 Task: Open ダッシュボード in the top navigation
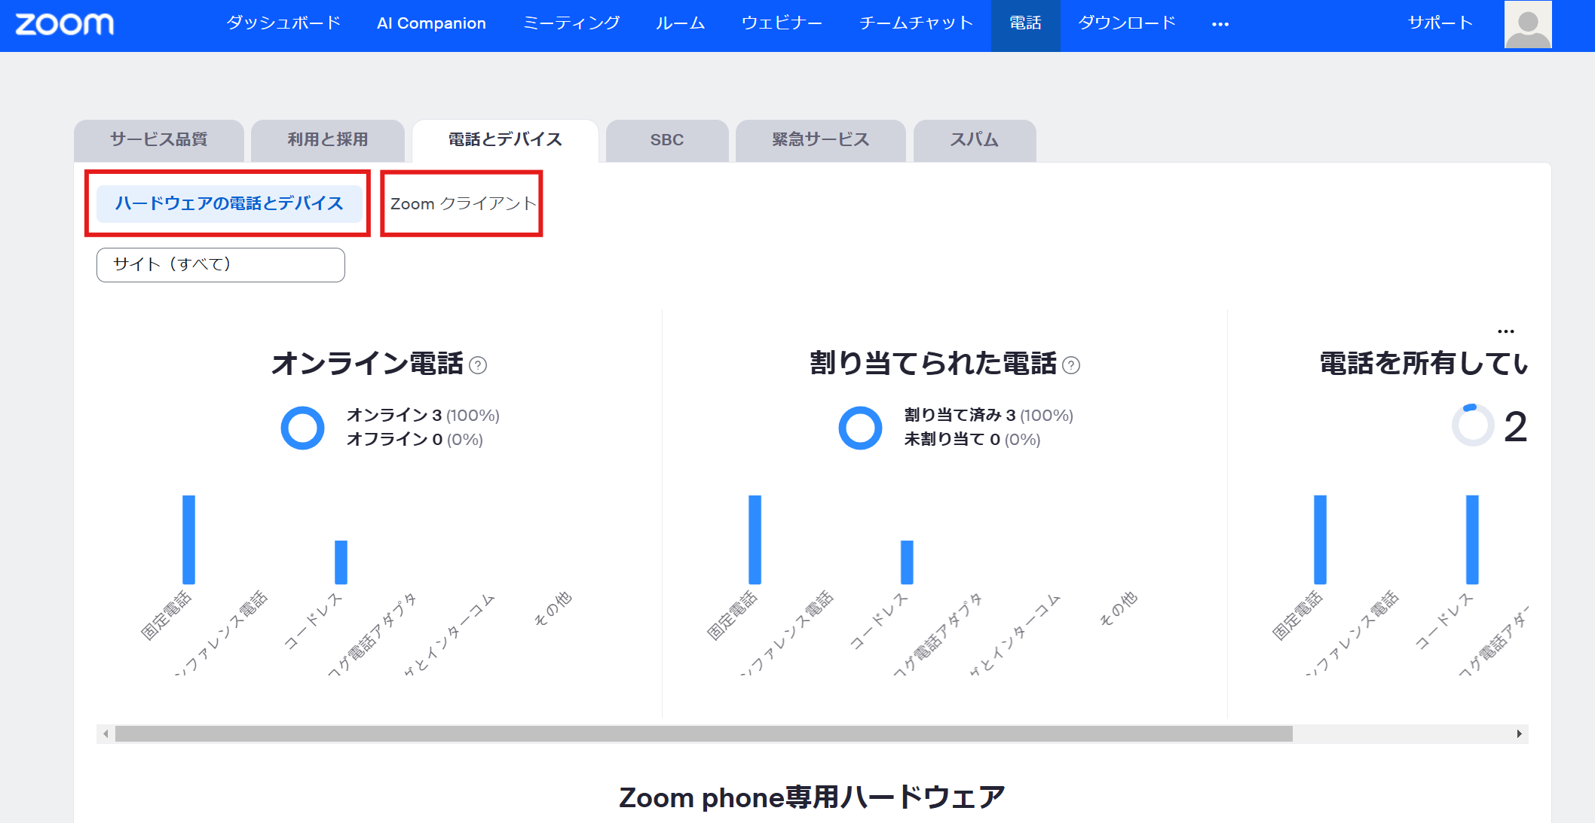tap(283, 23)
